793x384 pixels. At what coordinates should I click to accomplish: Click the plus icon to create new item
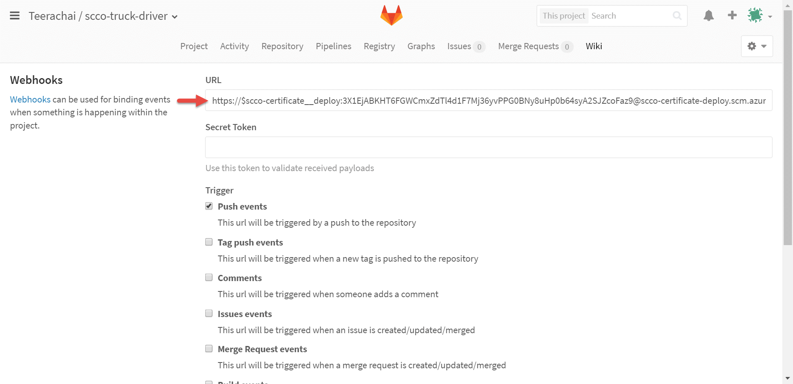732,15
